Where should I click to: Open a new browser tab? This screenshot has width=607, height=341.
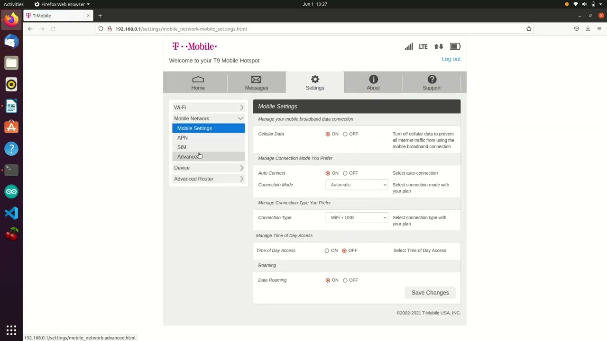click(x=100, y=16)
